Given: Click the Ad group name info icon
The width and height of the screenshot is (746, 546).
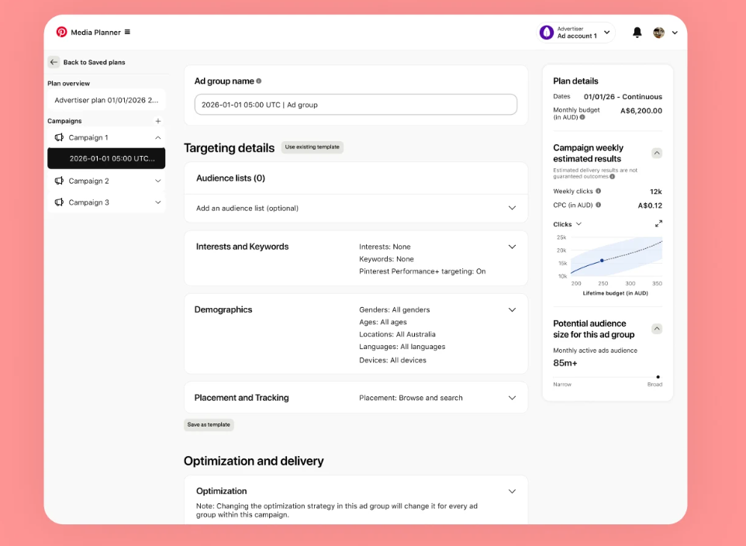Looking at the screenshot, I should [259, 81].
